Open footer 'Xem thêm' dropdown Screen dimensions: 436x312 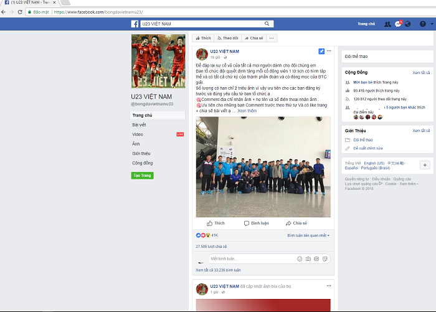(x=409, y=184)
